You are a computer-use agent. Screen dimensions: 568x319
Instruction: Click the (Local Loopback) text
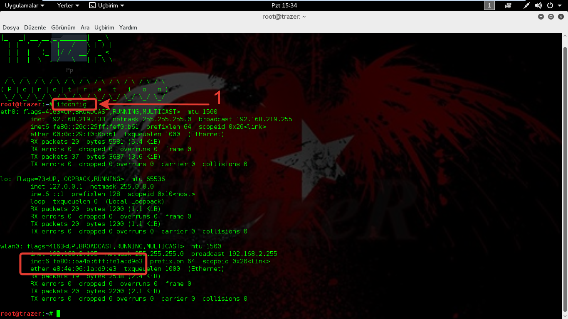pyautogui.click(x=135, y=201)
